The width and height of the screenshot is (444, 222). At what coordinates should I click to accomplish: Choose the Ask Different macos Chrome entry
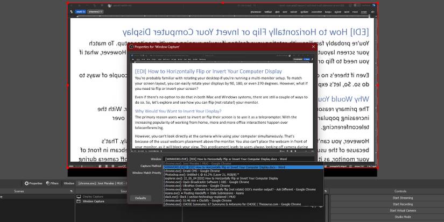(243, 189)
